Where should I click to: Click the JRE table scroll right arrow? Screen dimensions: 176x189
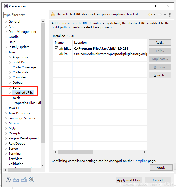[x=145, y=152]
